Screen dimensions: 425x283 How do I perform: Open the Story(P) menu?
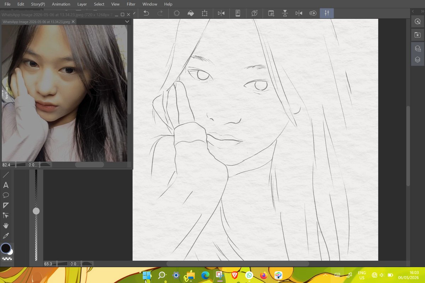point(38,4)
